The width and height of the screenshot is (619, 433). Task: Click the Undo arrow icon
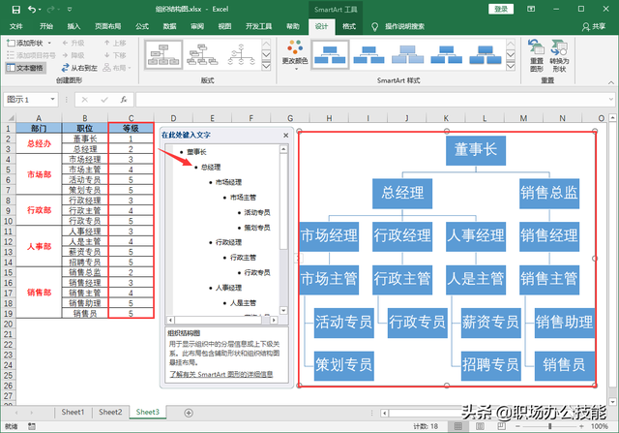tap(32, 9)
